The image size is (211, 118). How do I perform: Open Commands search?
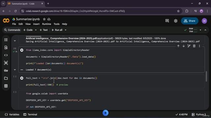pyautogui.click(x=12, y=30)
